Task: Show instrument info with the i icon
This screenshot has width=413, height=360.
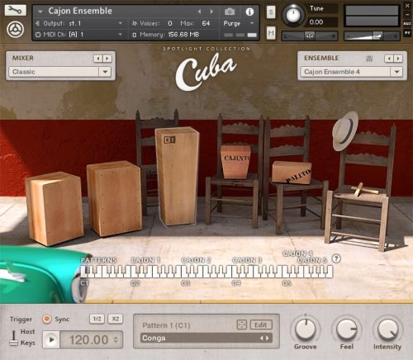Action: tap(249, 12)
